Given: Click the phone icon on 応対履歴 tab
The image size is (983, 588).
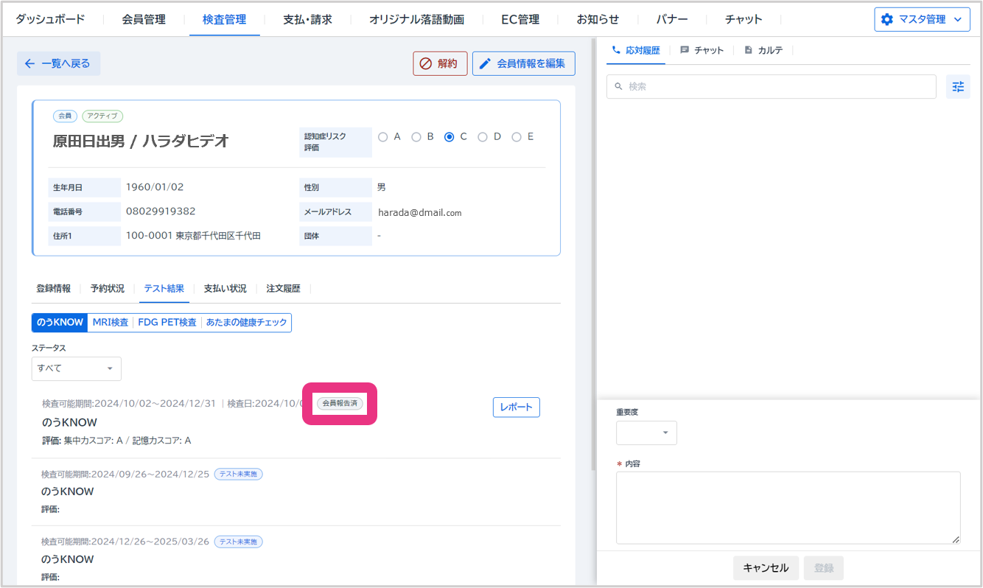Looking at the screenshot, I should [x=616, y=50].
